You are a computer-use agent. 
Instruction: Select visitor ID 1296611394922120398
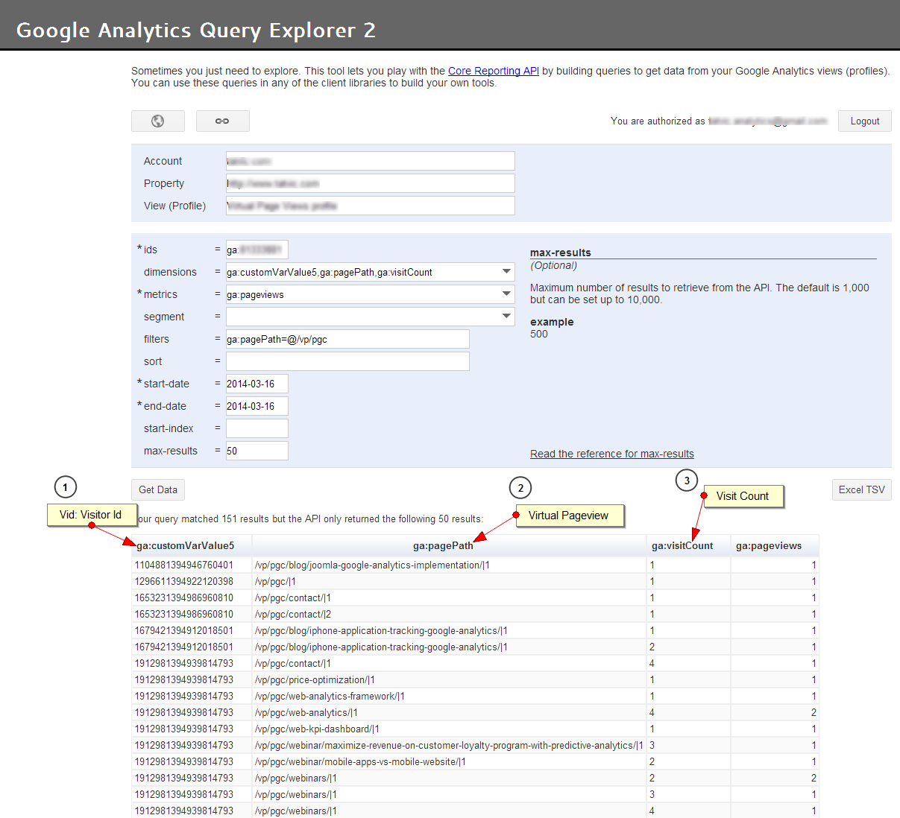tap(184, 581)
